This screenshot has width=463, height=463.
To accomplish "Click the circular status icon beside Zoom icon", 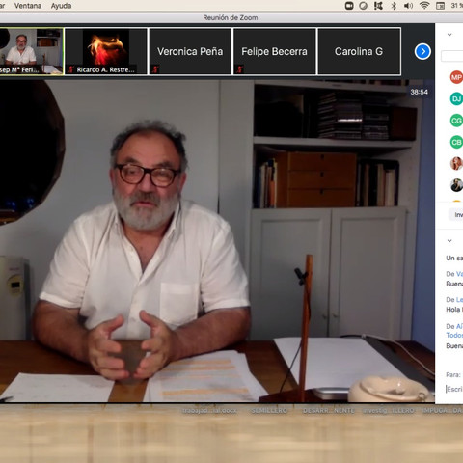I will [x=364, y=6].
